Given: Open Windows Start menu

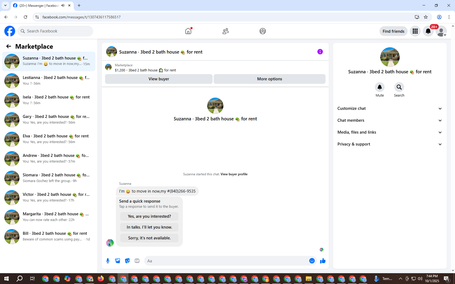Looking at the screenshot, I should tap(6, 279).
